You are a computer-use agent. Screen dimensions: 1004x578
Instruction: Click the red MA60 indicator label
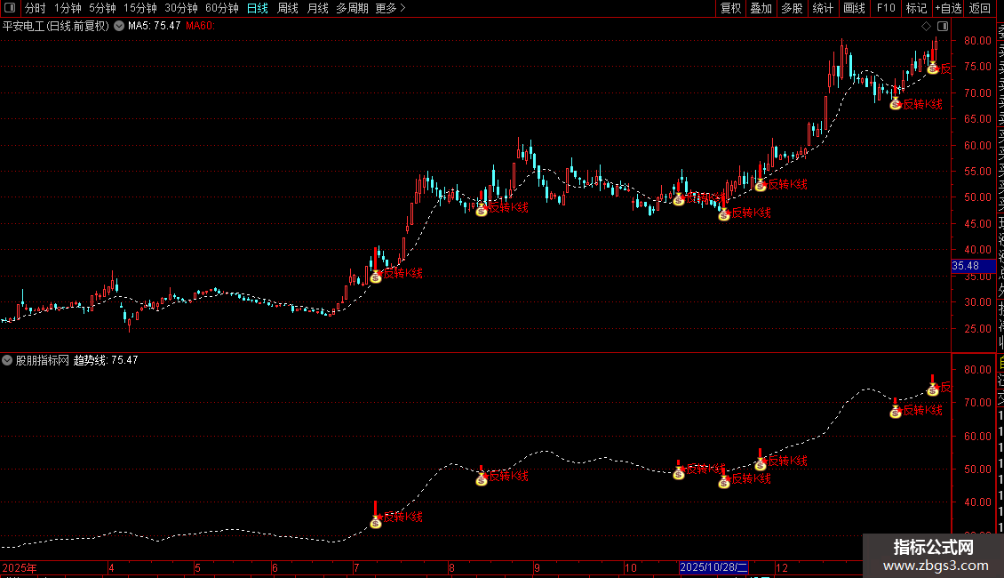(x=201, y=26)
